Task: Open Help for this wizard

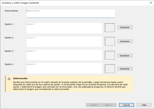Action: click(144, 105)
